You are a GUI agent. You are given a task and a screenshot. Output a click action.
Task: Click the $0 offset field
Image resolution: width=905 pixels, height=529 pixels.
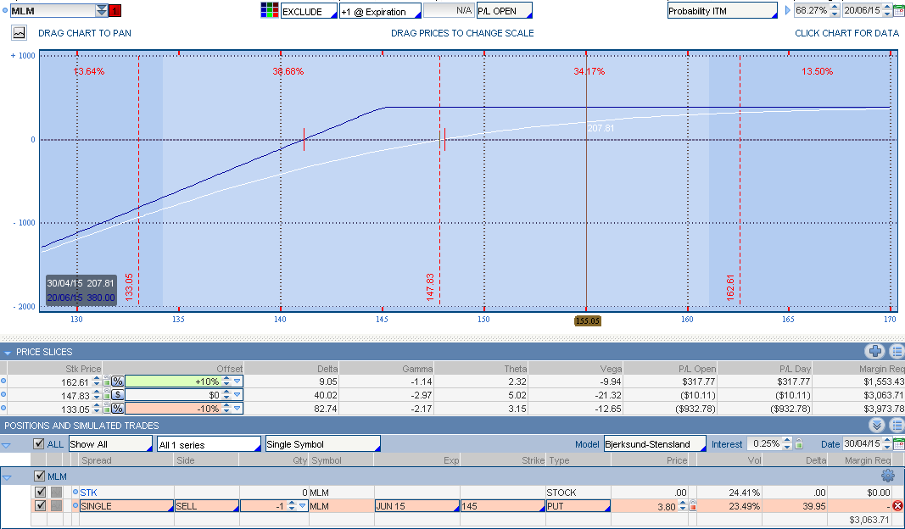[183, 394]
